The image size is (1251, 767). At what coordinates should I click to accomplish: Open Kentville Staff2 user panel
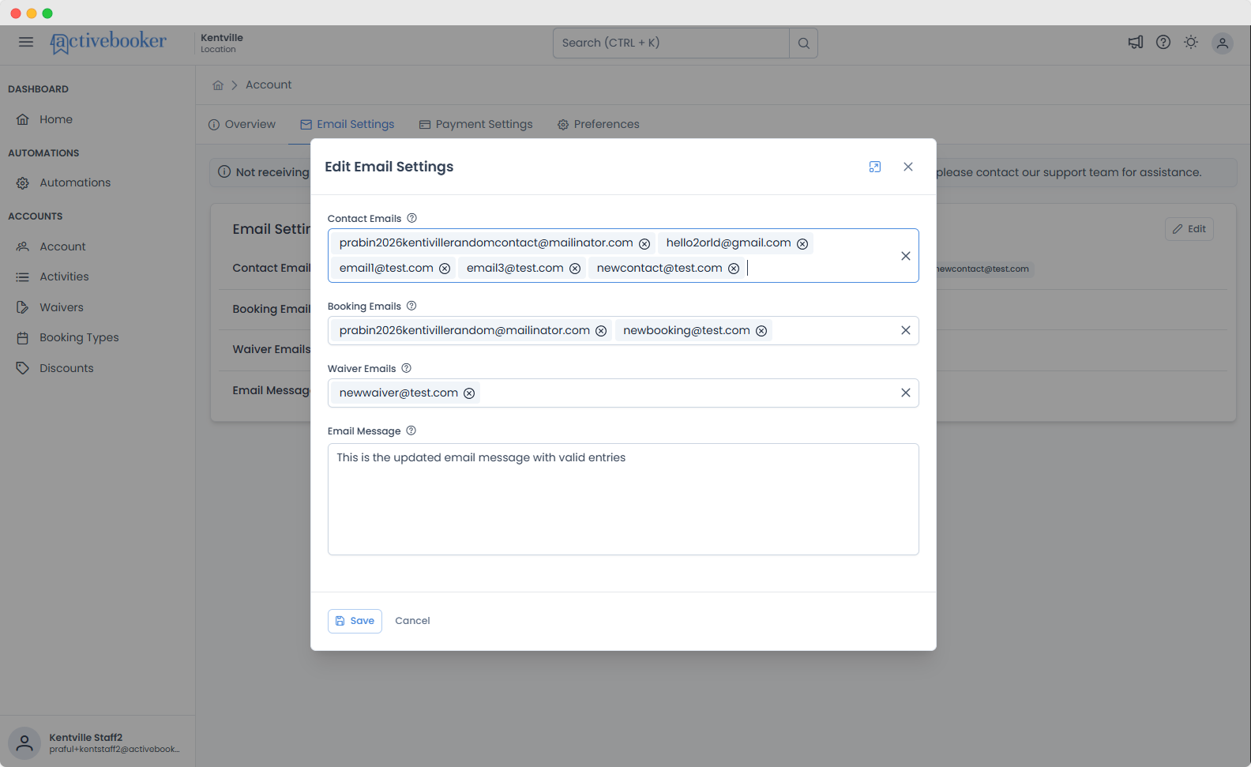pyautogui.click(x=98, y=743)
